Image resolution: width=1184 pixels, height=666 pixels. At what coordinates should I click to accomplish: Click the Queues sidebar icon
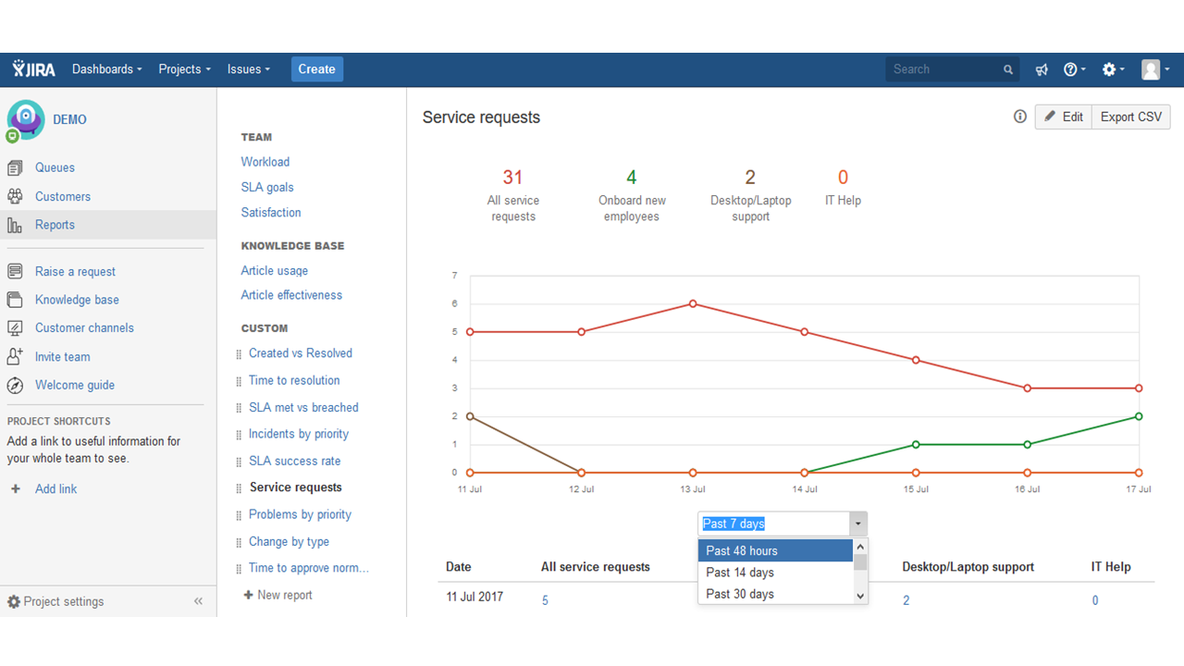tap(15, 167)
